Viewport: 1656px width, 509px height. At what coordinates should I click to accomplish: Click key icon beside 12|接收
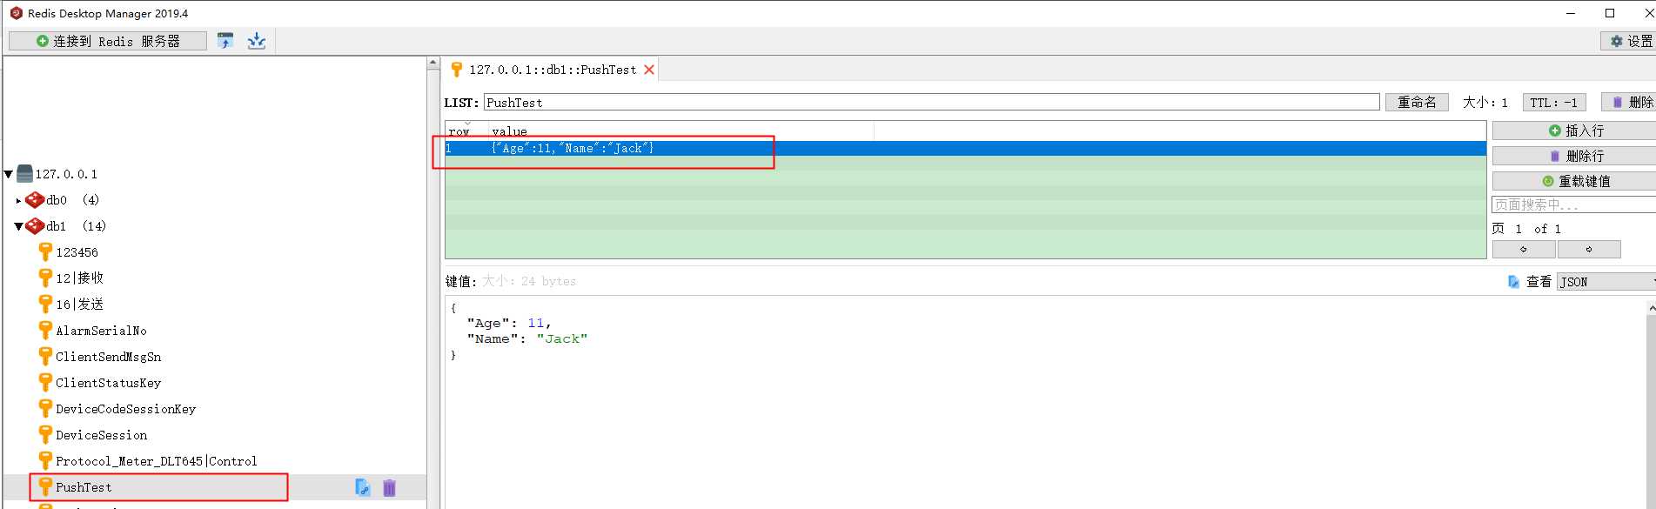coord(45,278)
